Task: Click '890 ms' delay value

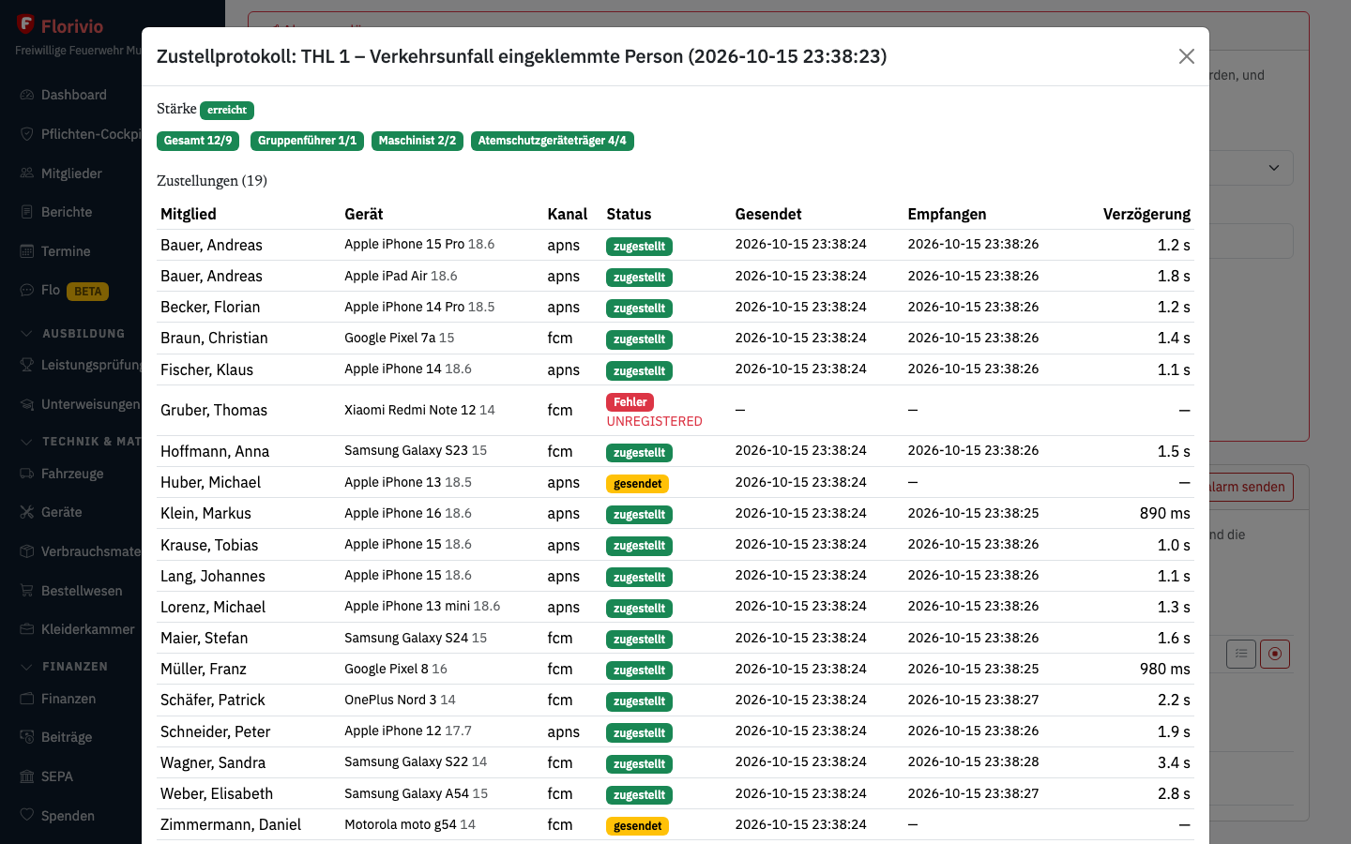Action: (x=1165, y=513)
